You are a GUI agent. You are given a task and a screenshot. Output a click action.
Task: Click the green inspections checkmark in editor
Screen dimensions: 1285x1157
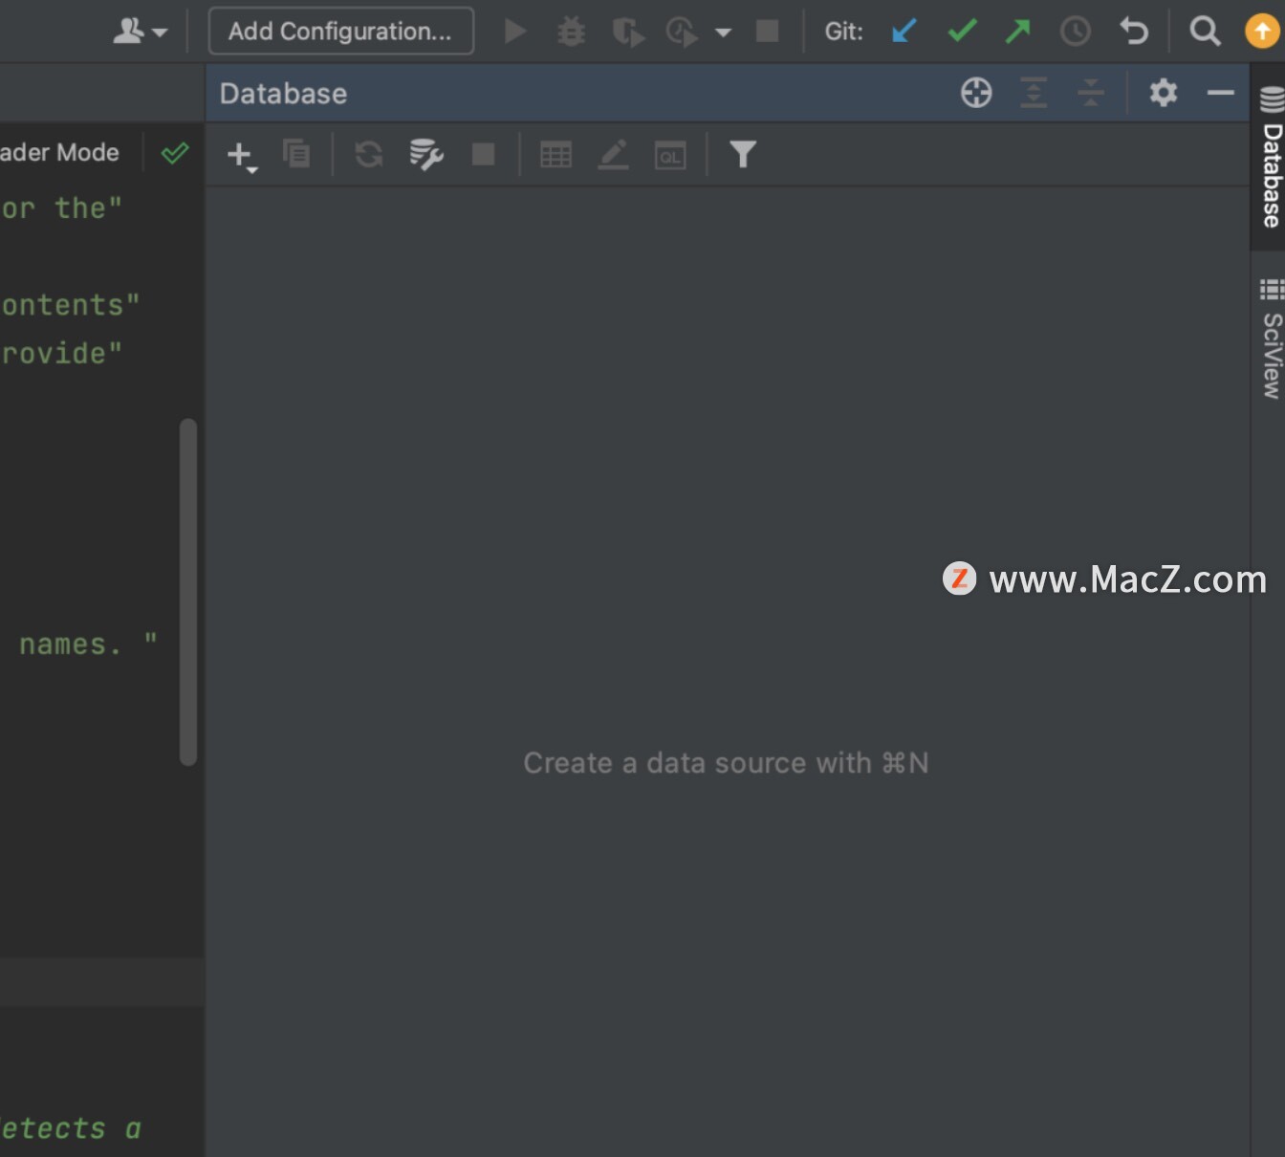[x=175, y=153]
